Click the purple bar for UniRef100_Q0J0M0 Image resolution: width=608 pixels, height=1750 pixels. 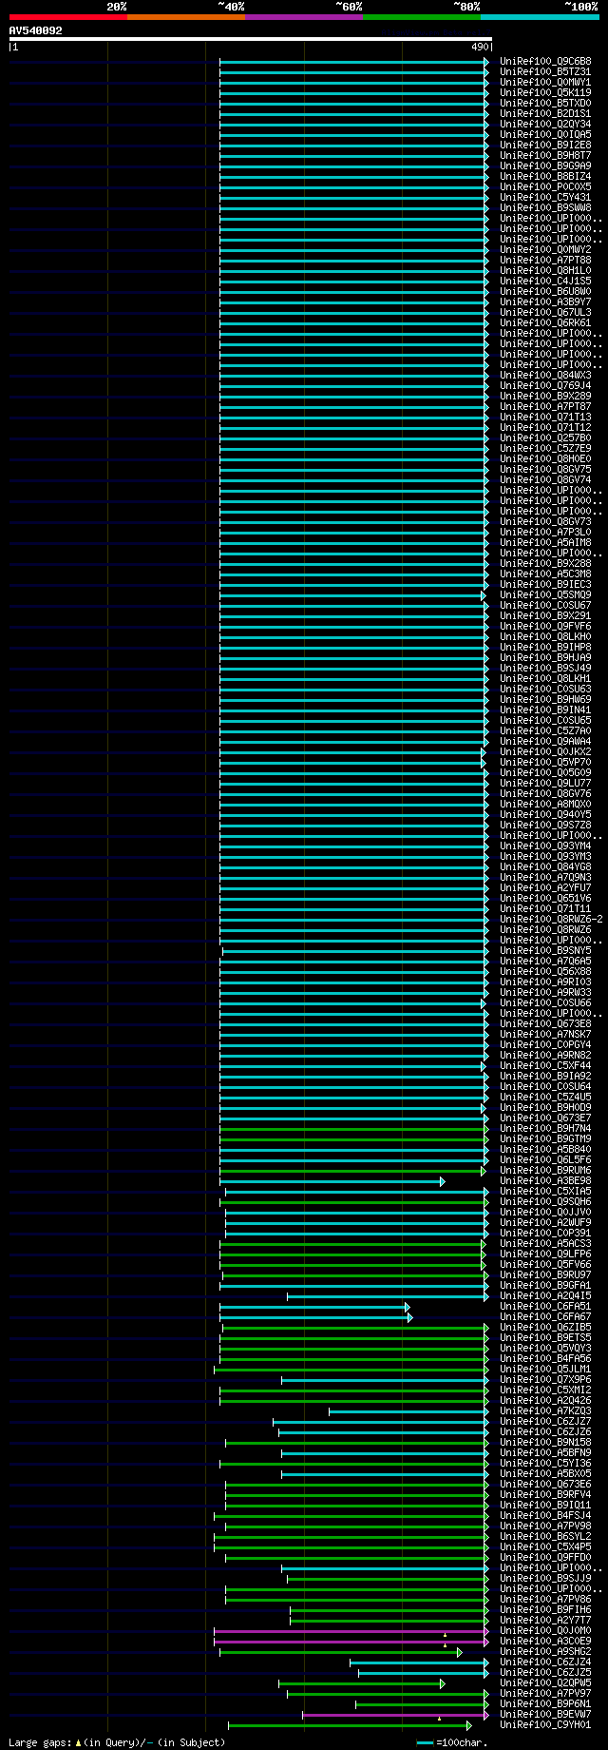[351, 1631]
